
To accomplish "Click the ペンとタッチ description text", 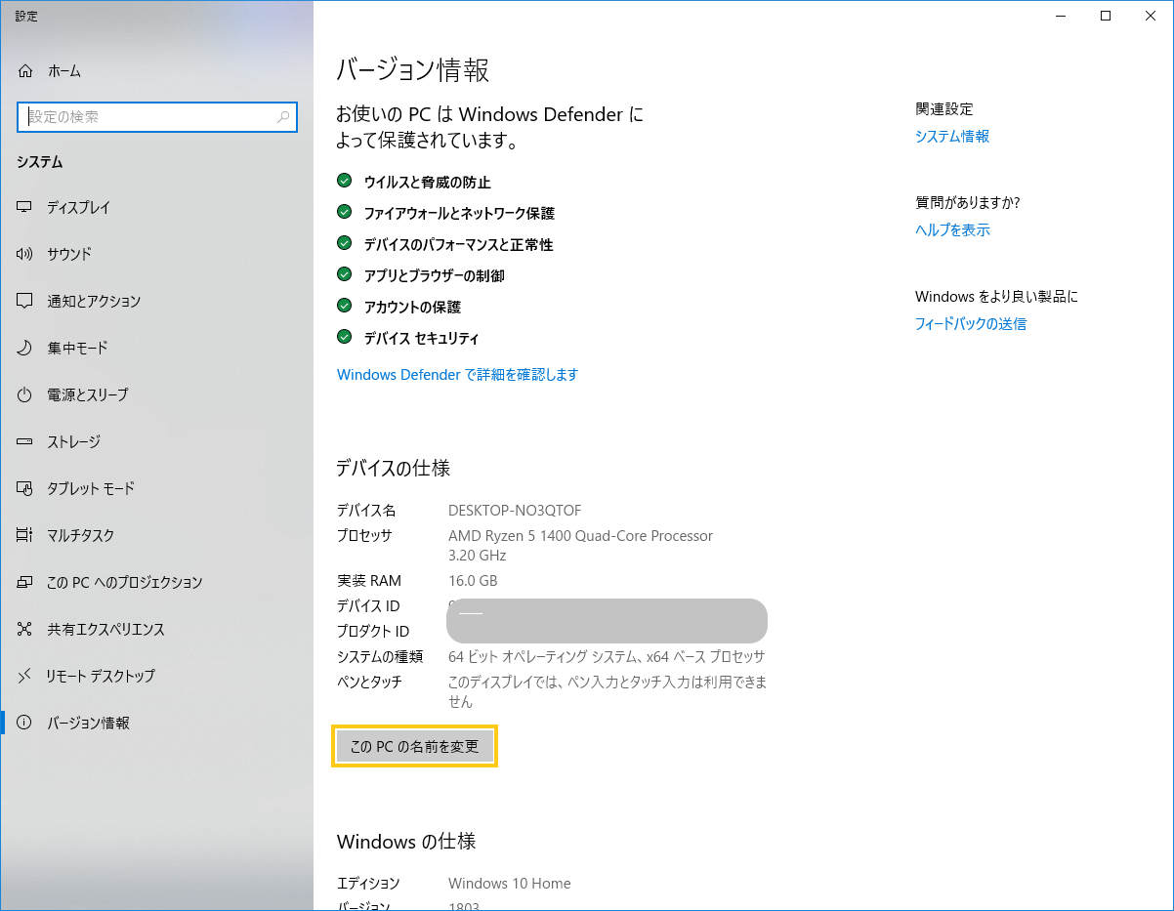I will (x=608, y=692).
